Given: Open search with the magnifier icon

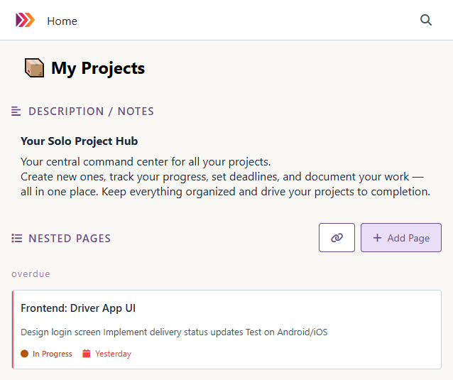Looking at the screenshot, I should tap(426, 21).
